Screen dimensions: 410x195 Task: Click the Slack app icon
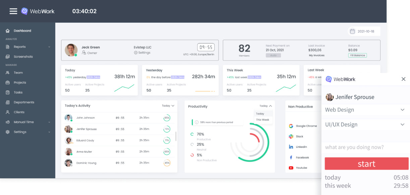[291, 136]
